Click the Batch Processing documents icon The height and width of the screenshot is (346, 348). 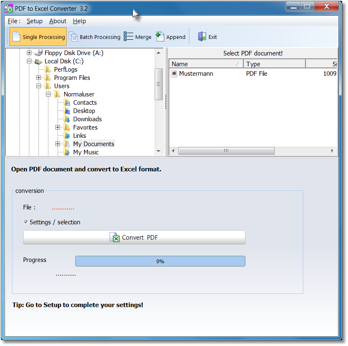coord(73,36)
